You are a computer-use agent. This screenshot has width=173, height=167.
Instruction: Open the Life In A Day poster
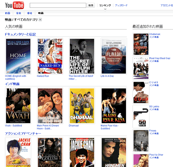pyautogui.click(x=114, y=56)
